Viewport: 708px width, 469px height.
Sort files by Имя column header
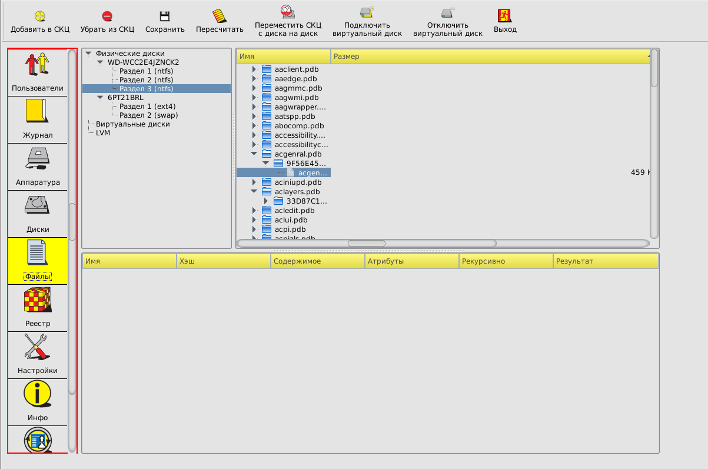284,56
